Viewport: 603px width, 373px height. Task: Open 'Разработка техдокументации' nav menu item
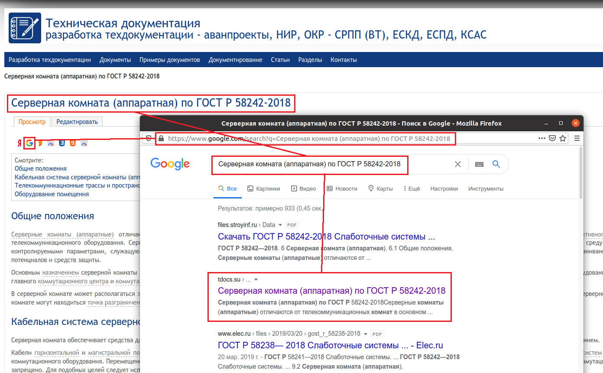coord(50,60)
